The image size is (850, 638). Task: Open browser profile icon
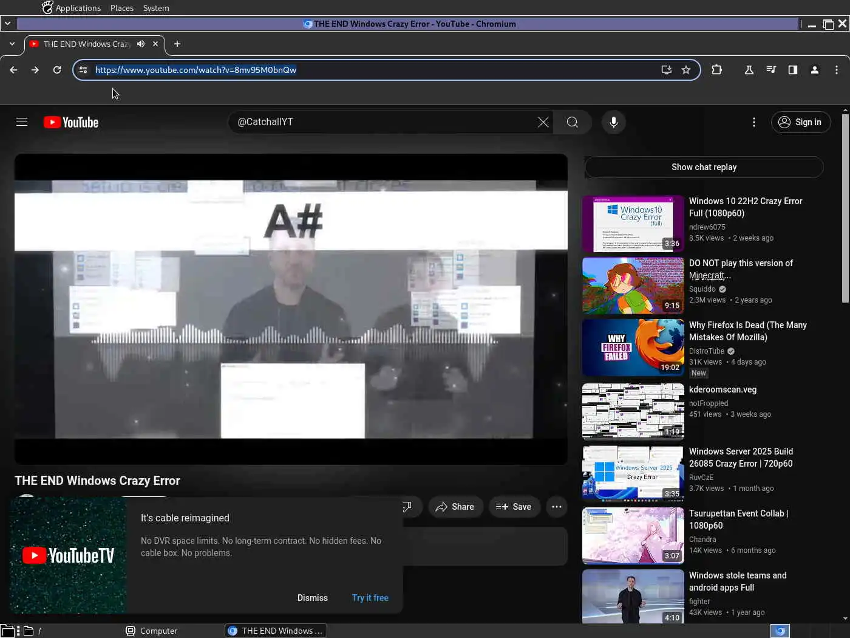coord(815,70)
